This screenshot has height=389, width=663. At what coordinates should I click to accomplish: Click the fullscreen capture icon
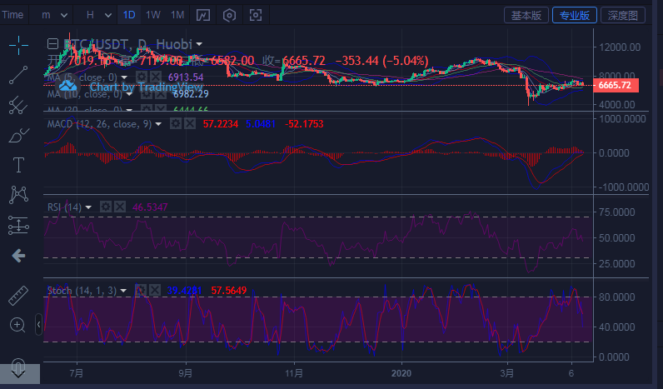click(256, 15)
